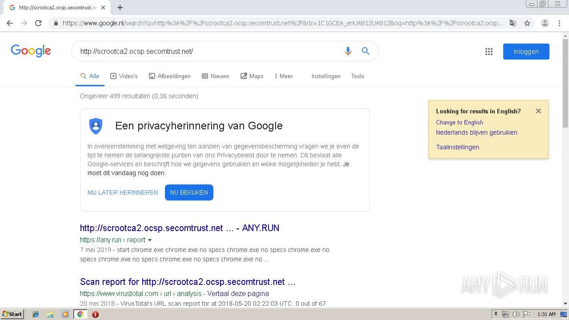This screenshot has height=320, width=569.
Task: Click the Change to English link
Action: point(460,122)
